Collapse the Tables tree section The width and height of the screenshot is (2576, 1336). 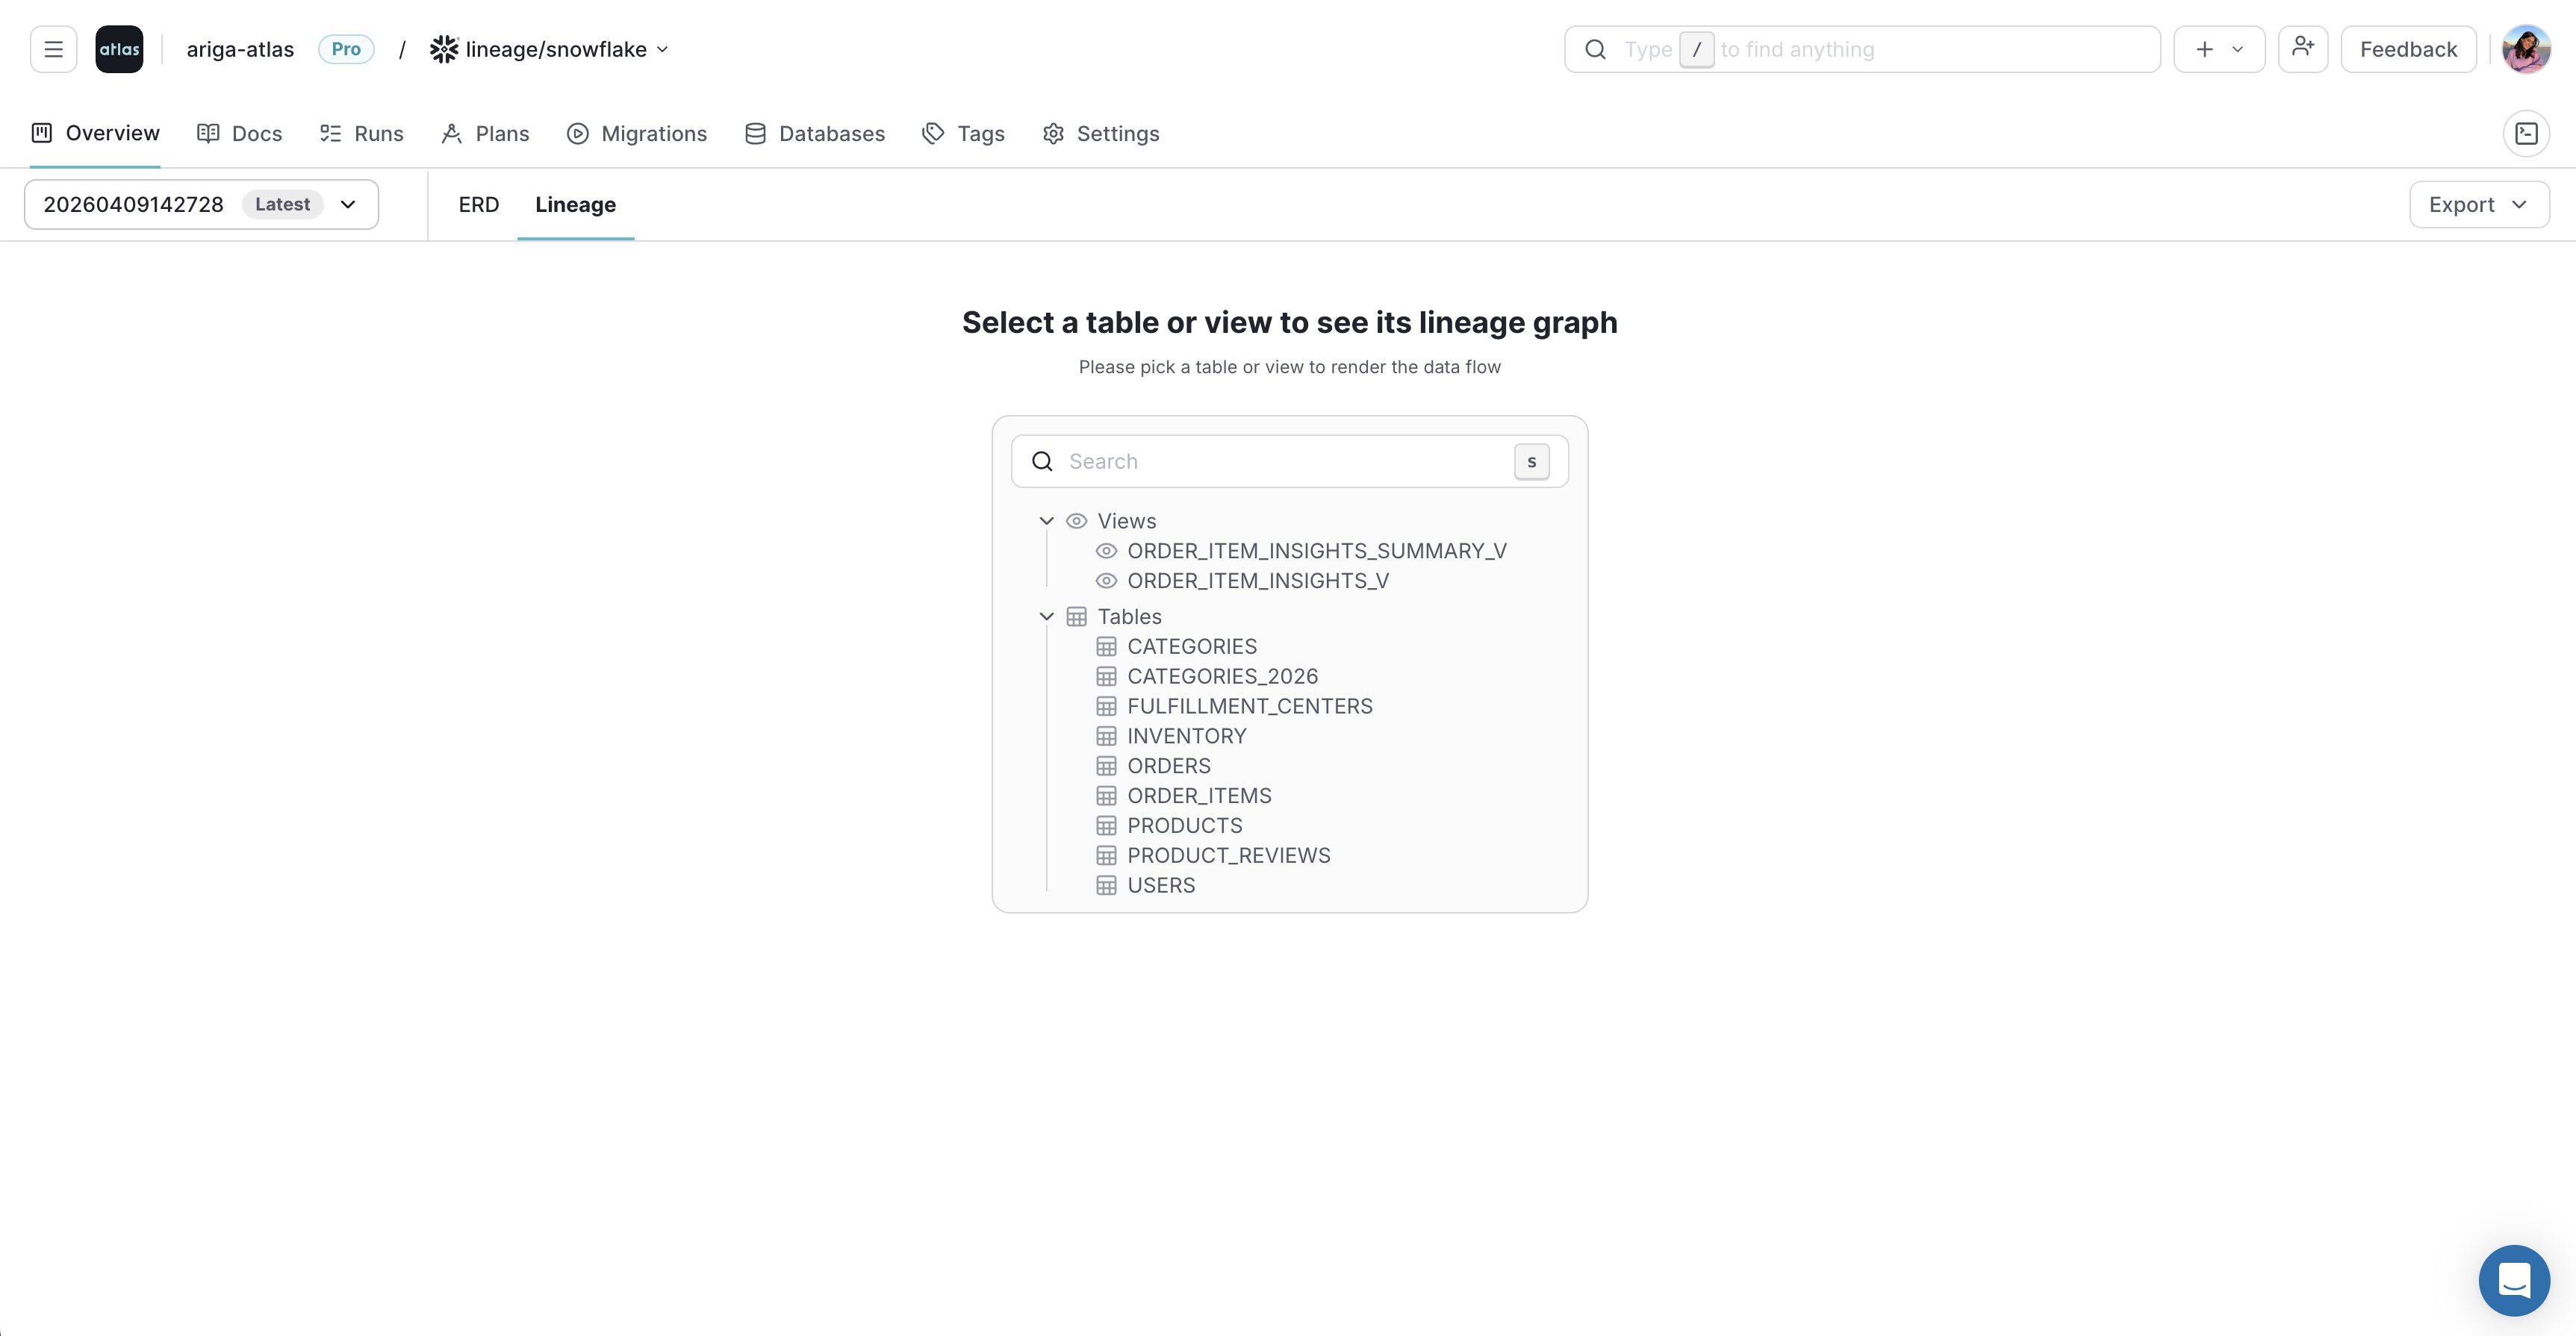[x=1046, y=617]
